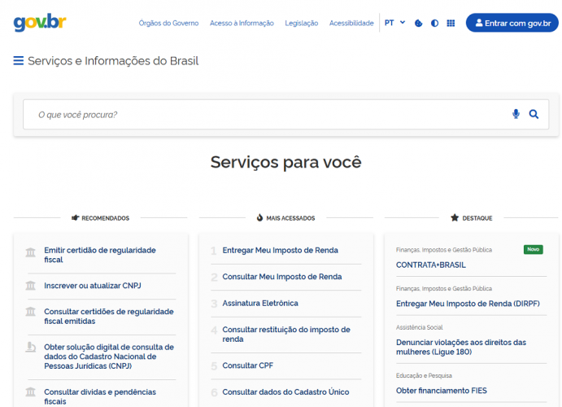
Task: Click the building icon beside Emitir certidão de regularidade
Action: tap(31, 254)
